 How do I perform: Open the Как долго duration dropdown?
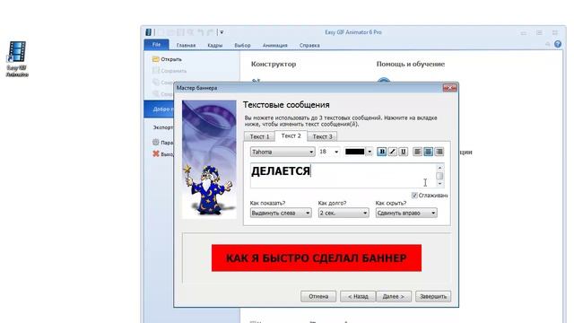point(344,213)
